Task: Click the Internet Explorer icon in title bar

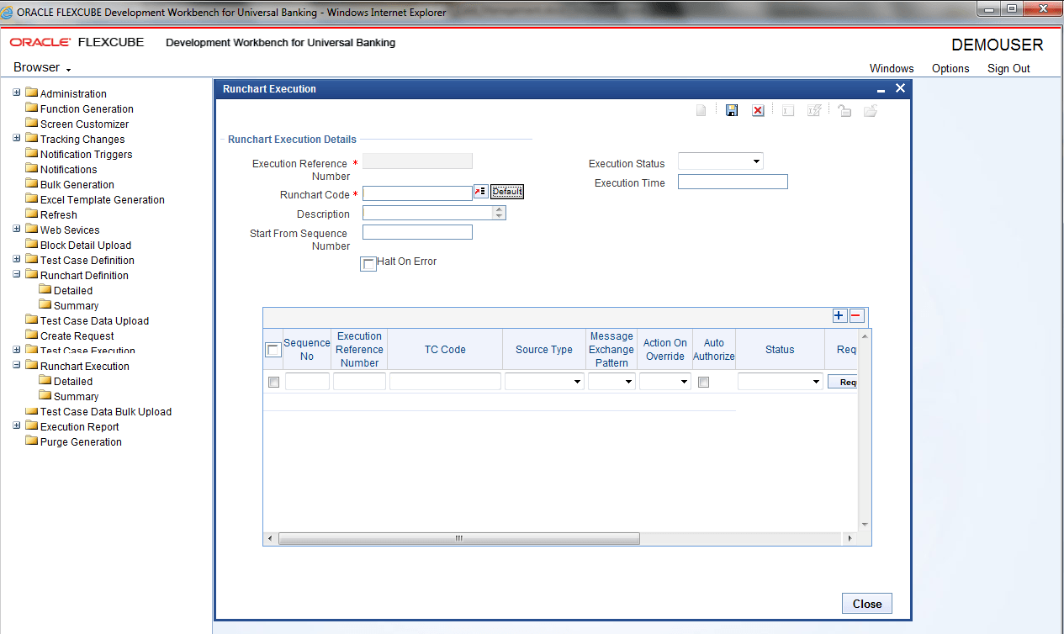Action: point(8,13)
